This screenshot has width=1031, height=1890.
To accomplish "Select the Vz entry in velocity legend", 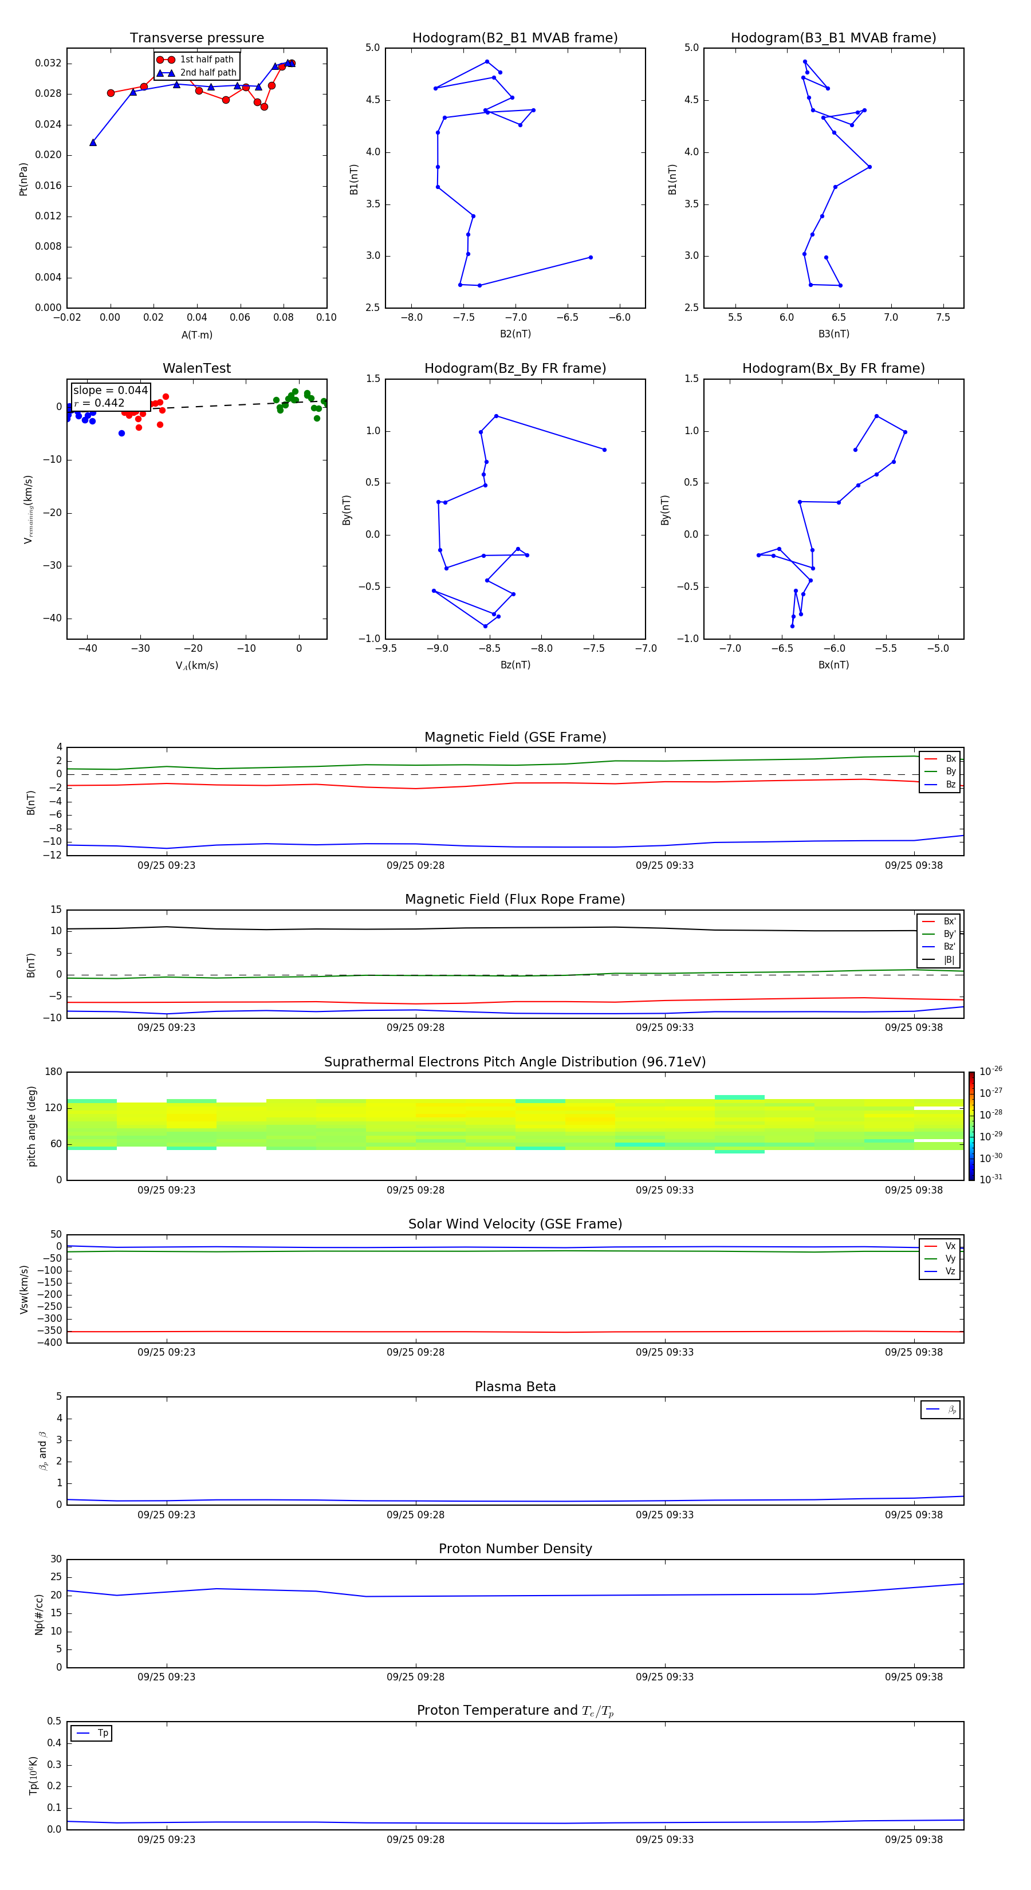I will tap(940, 1271).
